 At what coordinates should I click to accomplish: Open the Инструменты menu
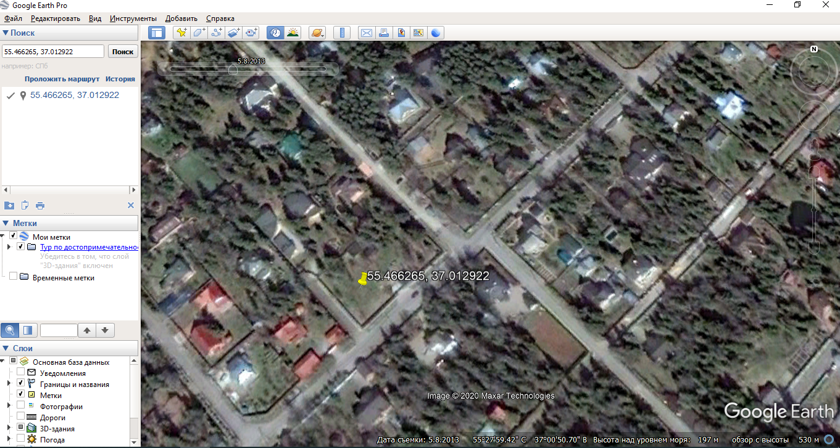133,18
